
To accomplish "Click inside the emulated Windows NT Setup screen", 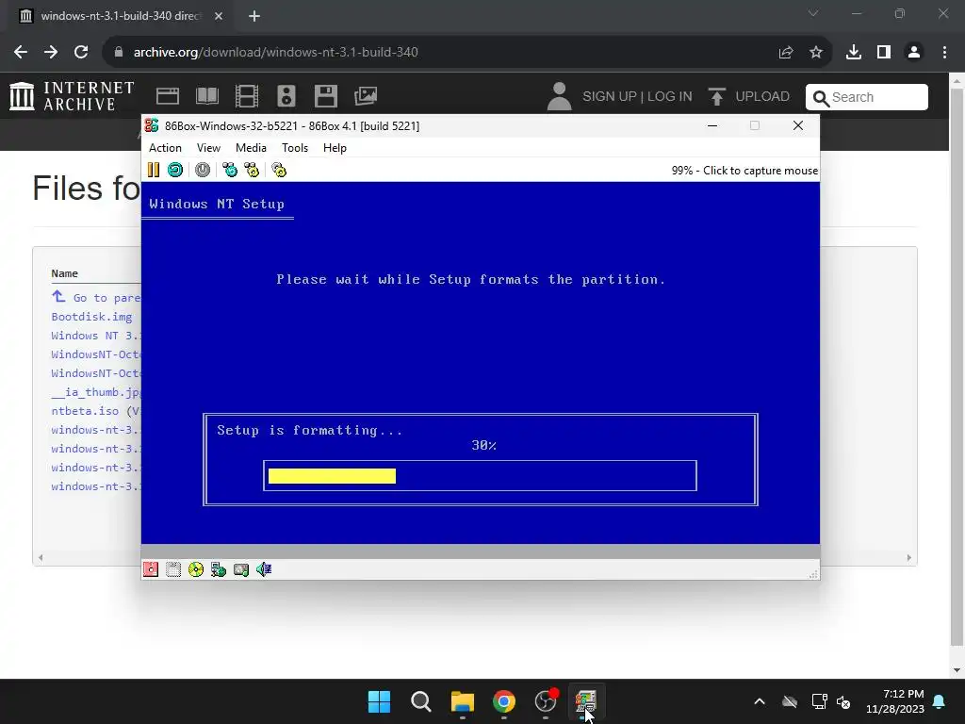I will click(x=480, y=363).
